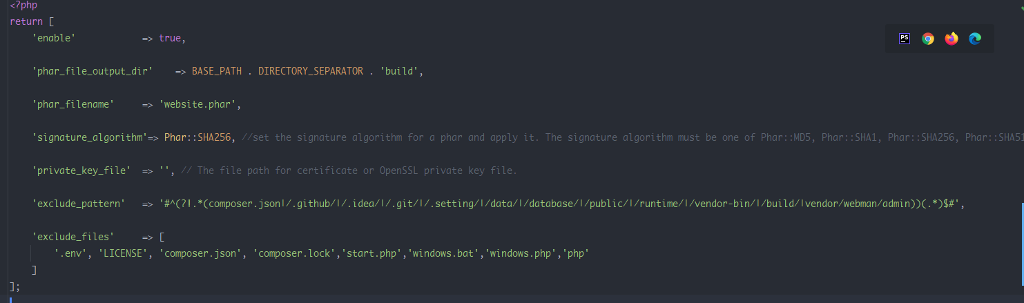The height and width of the screenshot is (303, 1024).
Task: Open file in Chrome browser
Action: tap(928, 39)
